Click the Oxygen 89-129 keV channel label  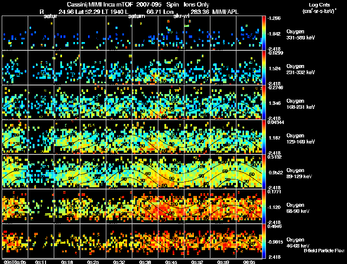[x=299, y=173]
